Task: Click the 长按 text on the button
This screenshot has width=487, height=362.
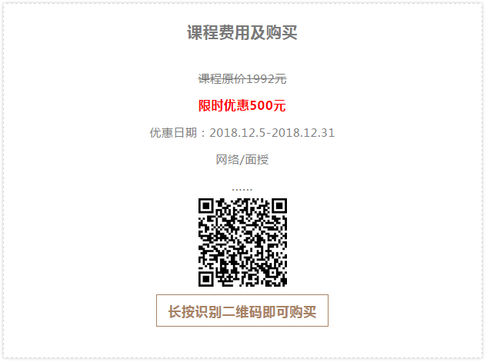Action: 182,312
